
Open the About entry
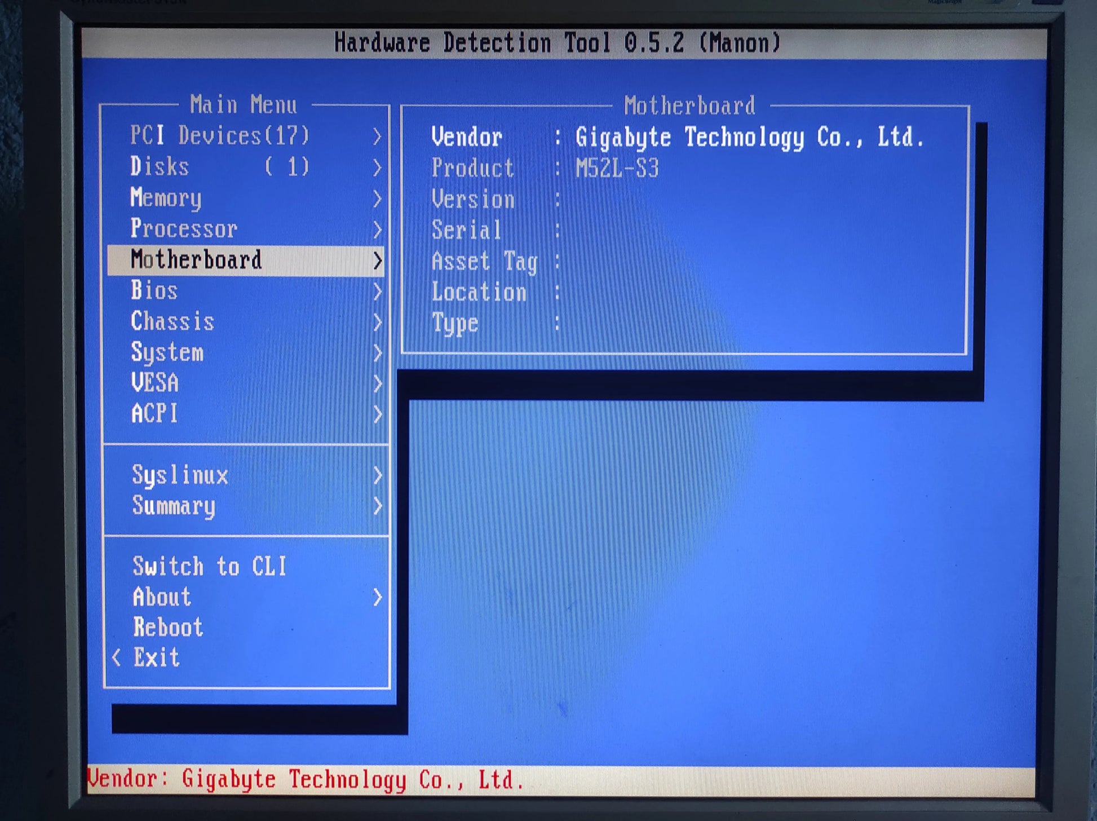click(246, 597)
